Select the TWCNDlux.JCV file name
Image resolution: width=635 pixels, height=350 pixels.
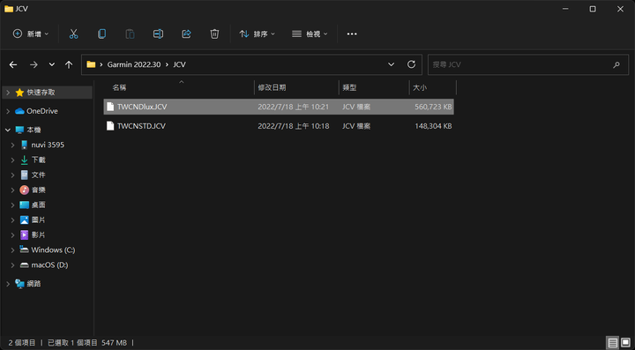(x=142, y=107)
